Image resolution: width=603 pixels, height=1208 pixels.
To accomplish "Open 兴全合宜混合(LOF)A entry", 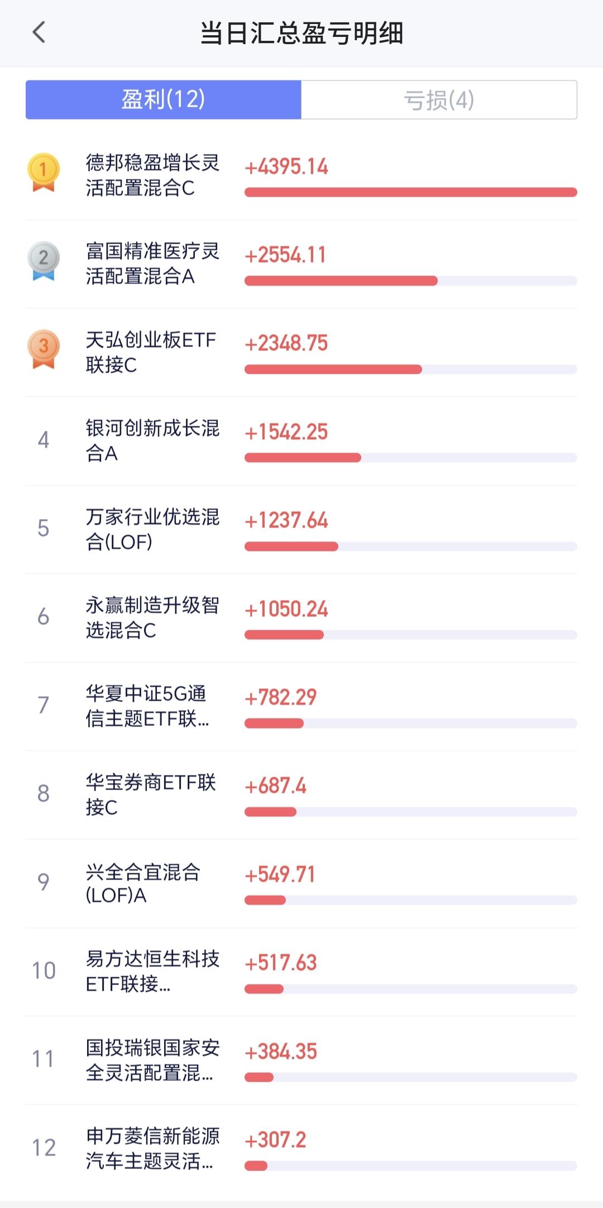I will point(301,883).
